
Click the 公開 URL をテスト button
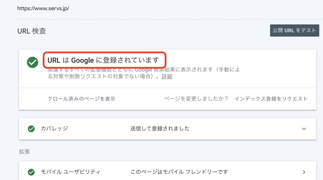click(x=295, y=31)
